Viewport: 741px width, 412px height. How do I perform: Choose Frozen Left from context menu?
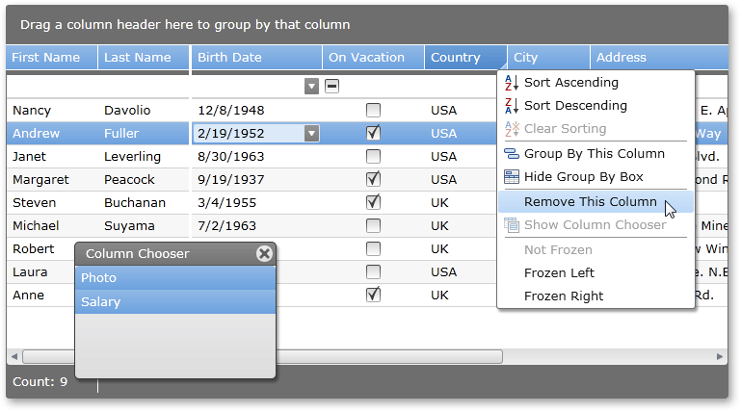click(x=559, y=273)
